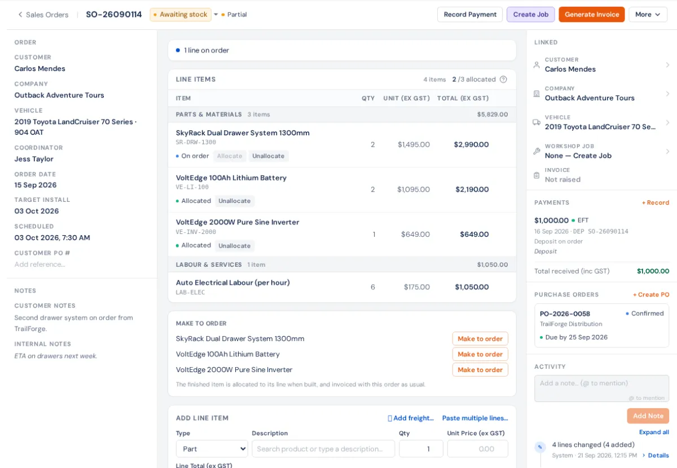The width and height of the screenshot is (677, 468).
Task: Click + Create PO link
Action: (x=651, y=295)
